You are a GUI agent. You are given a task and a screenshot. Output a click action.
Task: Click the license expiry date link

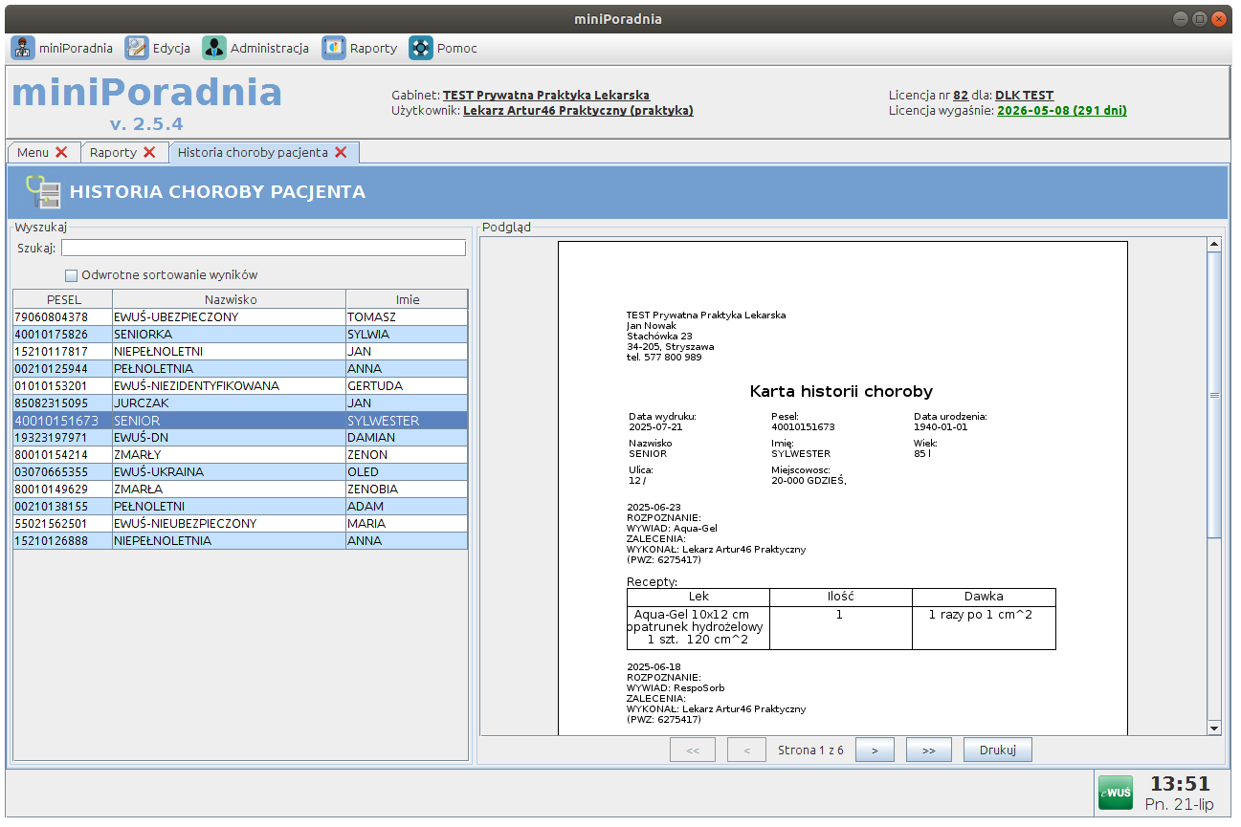point(1061,110)
